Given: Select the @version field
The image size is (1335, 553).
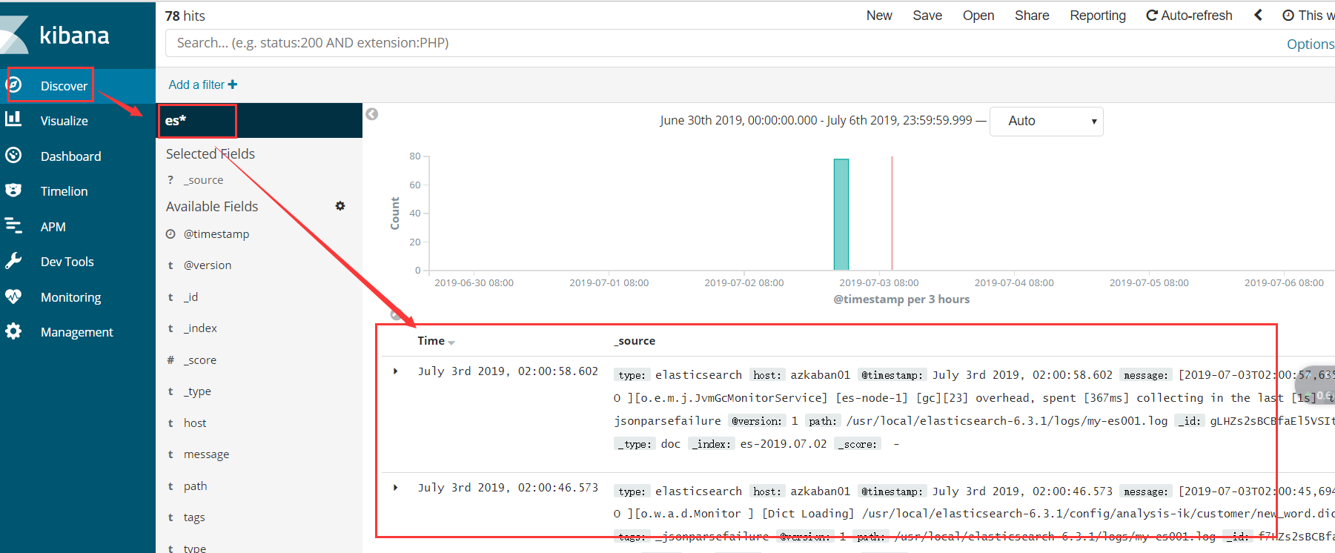Looking at the screenshot, I should [208, 265].
